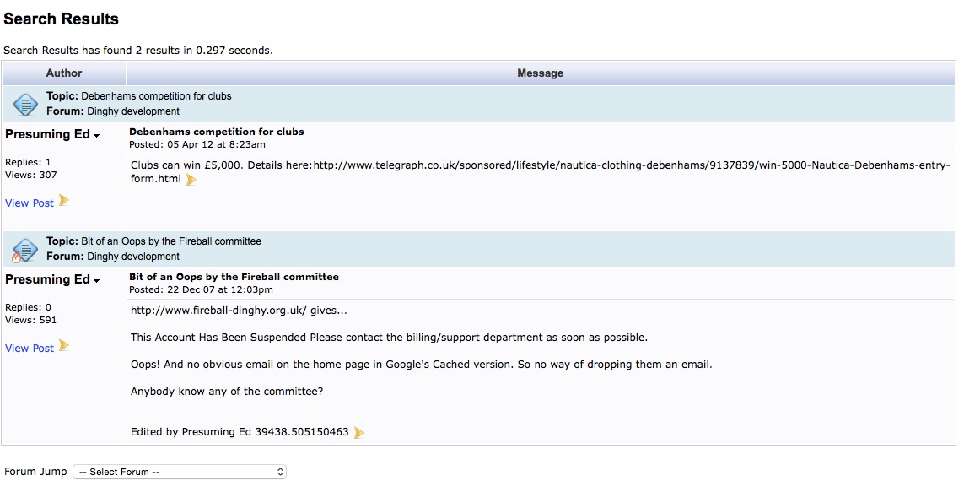Click the fireball-dinghy.org.uk URL text
Image resolution: width=964 pixels, height=492 pixels.
point(218,311)
